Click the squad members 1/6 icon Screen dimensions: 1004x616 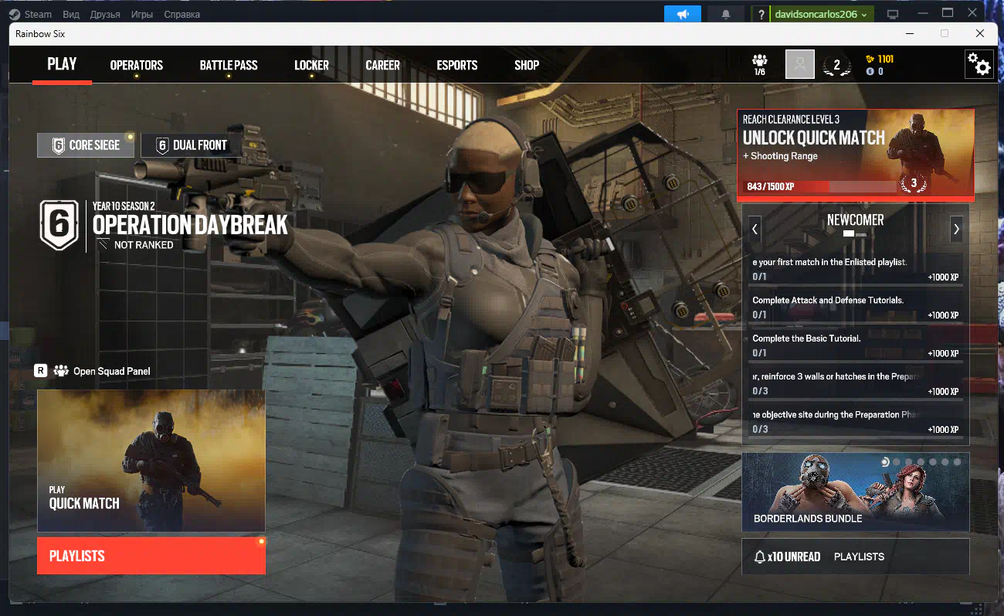click(x=760, y=64)
